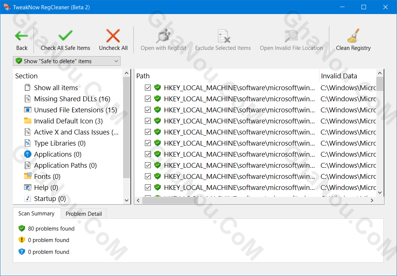Uncheck the seventh registry entry checkbox
Viewport: 397px width, 276px height.
[148, 154]
